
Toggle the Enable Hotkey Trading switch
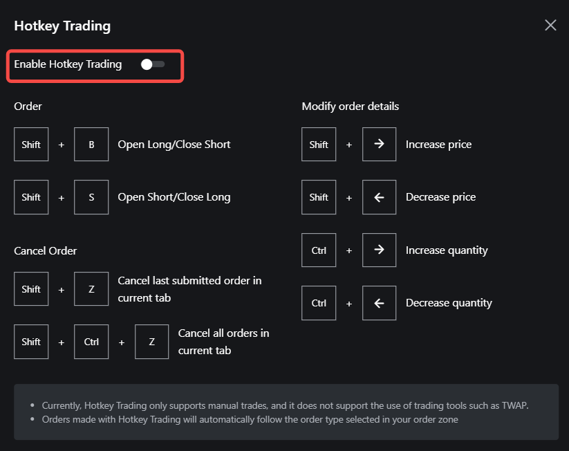pos(152,64)
